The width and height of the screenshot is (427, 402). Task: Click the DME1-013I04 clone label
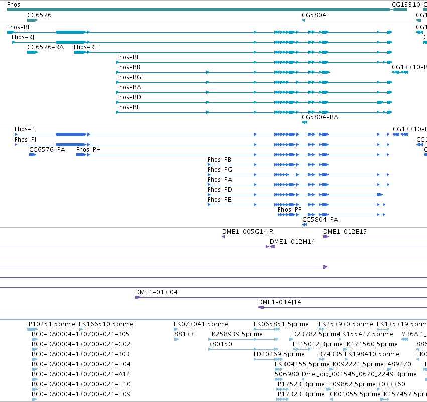(x=157, y=292)
